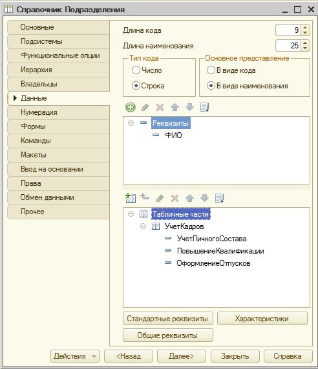Click the Характеристики button
Screen dimensions: 318x369
(x=262, y=319)
